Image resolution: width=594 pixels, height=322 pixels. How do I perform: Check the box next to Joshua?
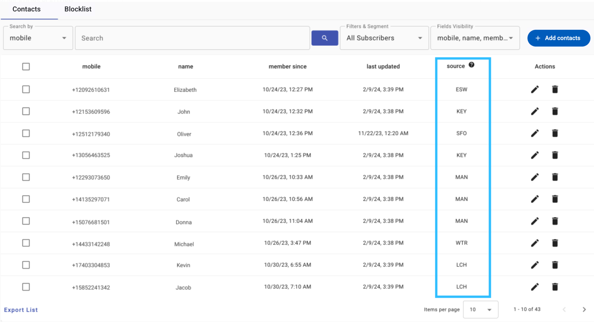click(x=26, y=155)
